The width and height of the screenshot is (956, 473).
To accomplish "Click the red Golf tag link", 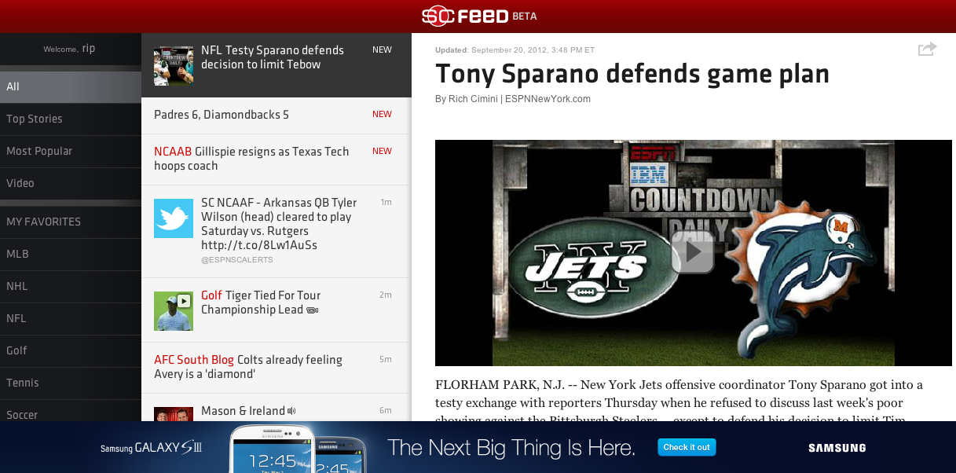I will (x=211, y=295).
